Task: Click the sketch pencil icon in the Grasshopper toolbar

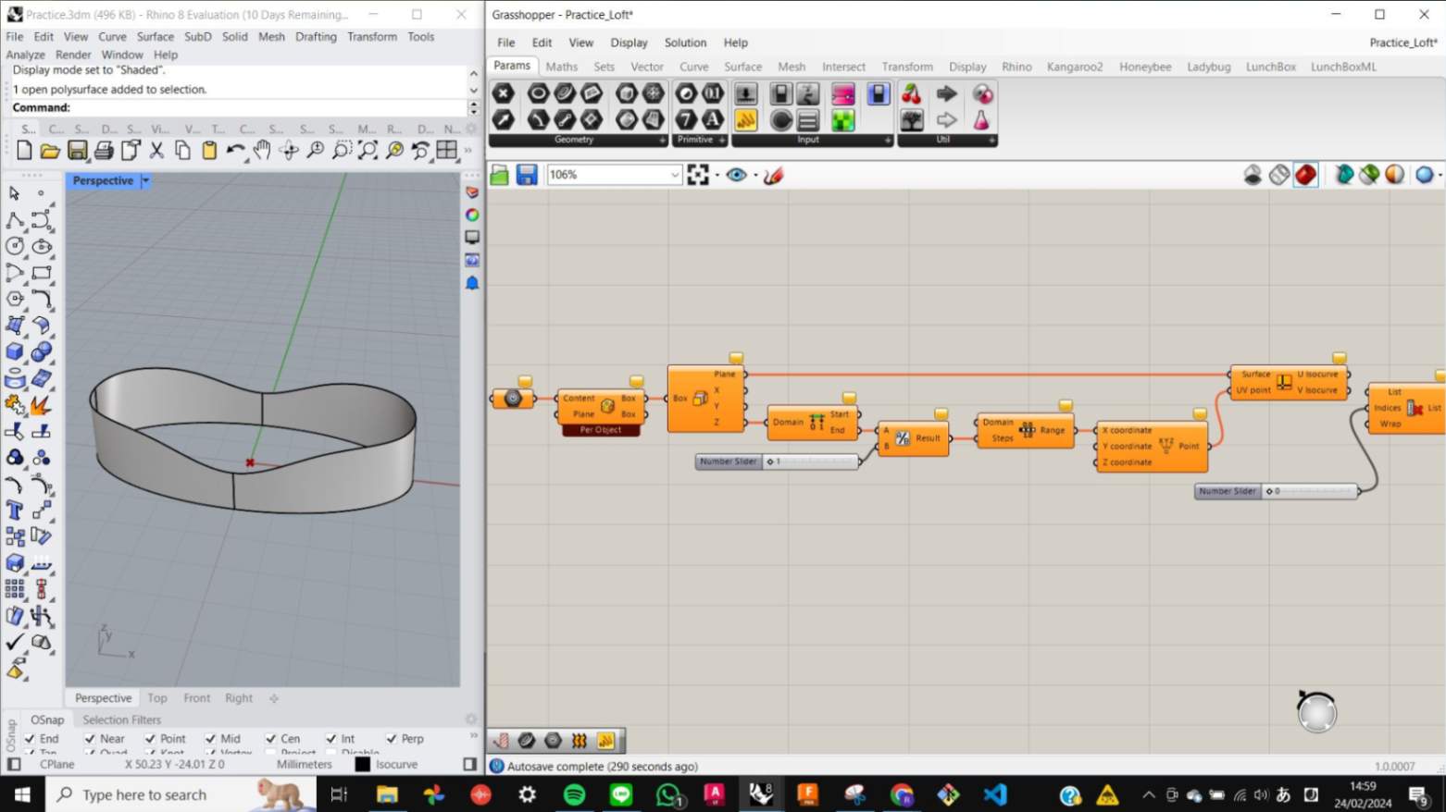Action: 774,175
